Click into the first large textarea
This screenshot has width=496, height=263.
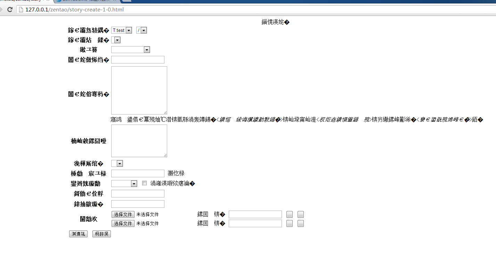click(139, 90)
